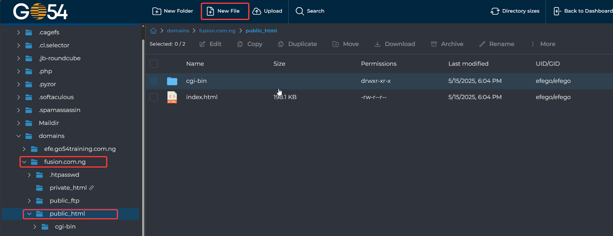613x236 pixels.
Task: Expand the public_ftp folder
Action: click(x=29, y=201)
